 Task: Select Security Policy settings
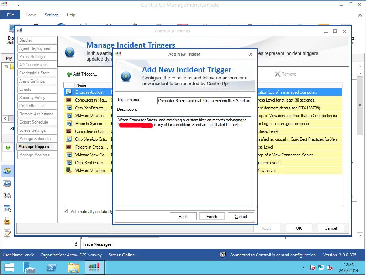(37, 97)
